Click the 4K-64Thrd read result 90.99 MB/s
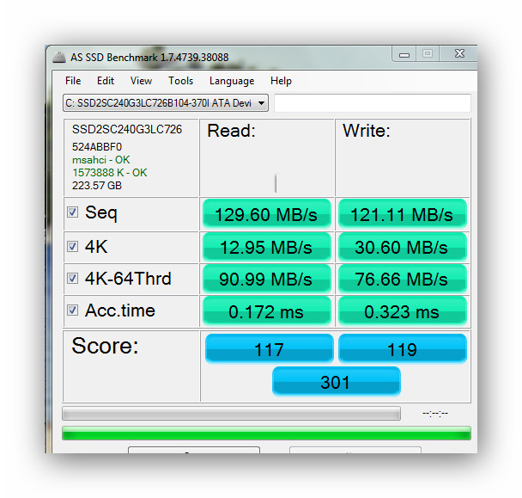522x498 pixels. 267,279
